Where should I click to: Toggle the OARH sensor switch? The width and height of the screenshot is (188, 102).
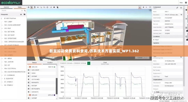[29, 73]
